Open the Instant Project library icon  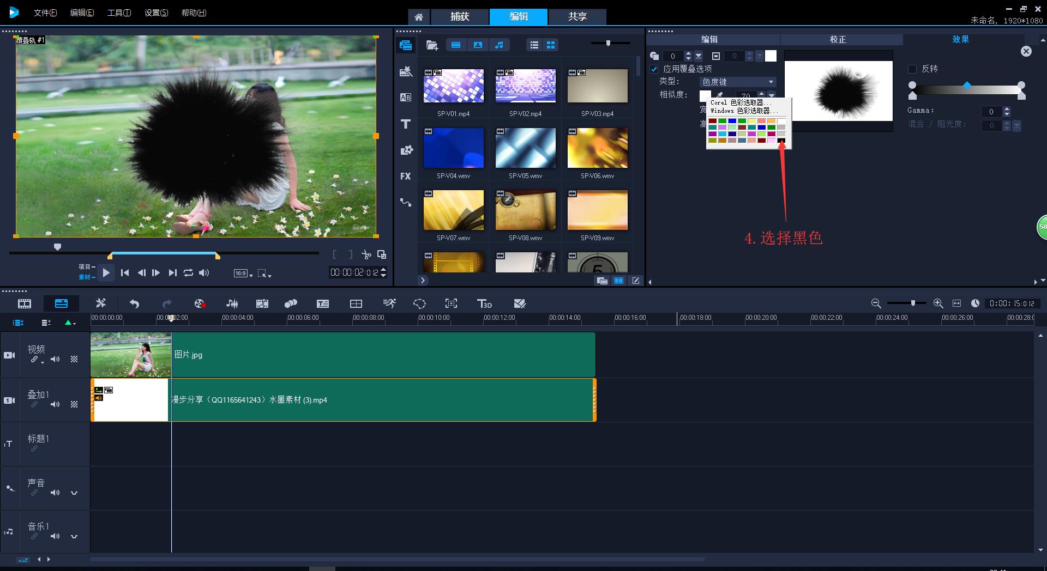pyautogui.click(x=406, y=71)
